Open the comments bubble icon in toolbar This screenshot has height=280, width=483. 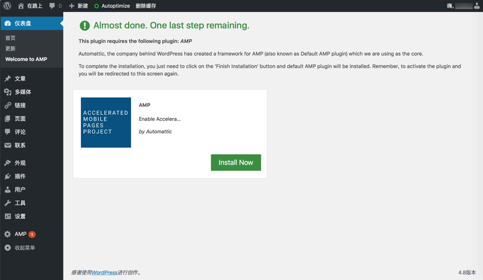point(53,6)
